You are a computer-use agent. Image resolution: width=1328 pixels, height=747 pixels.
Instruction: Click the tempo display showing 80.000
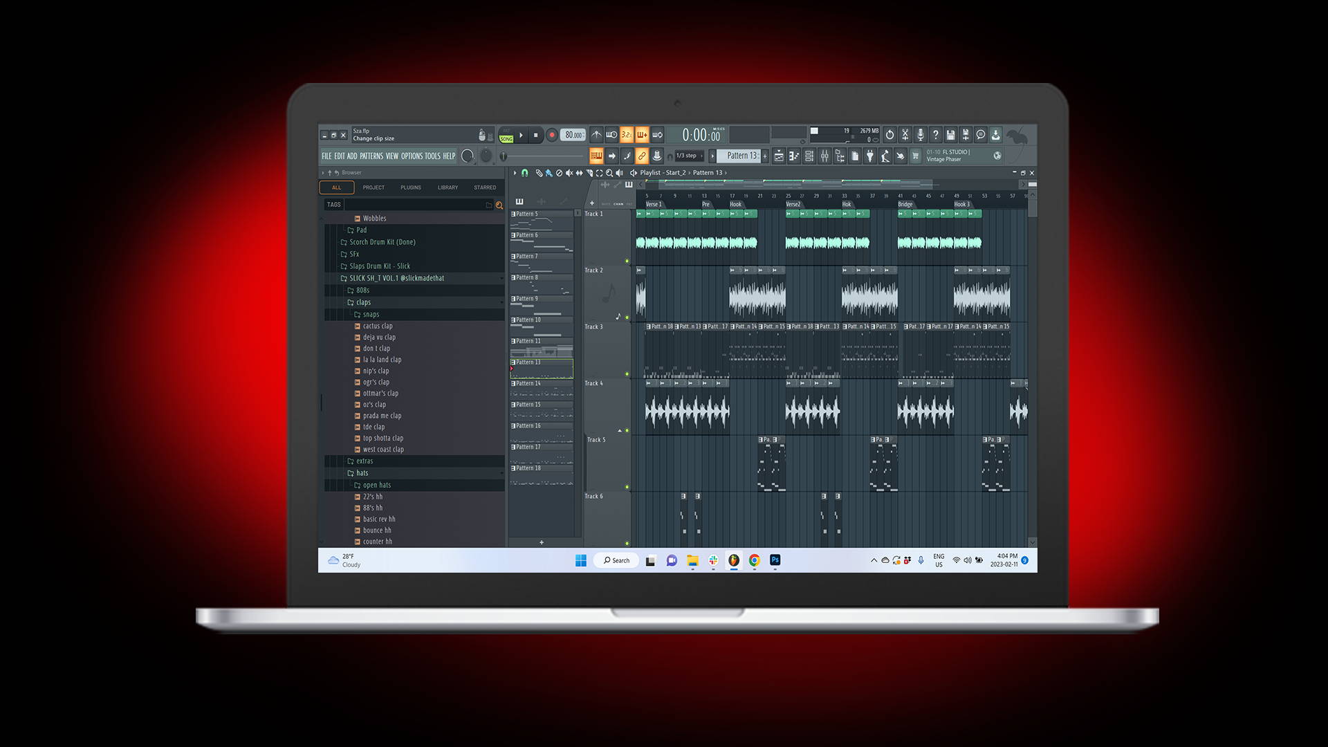point(573,135)
